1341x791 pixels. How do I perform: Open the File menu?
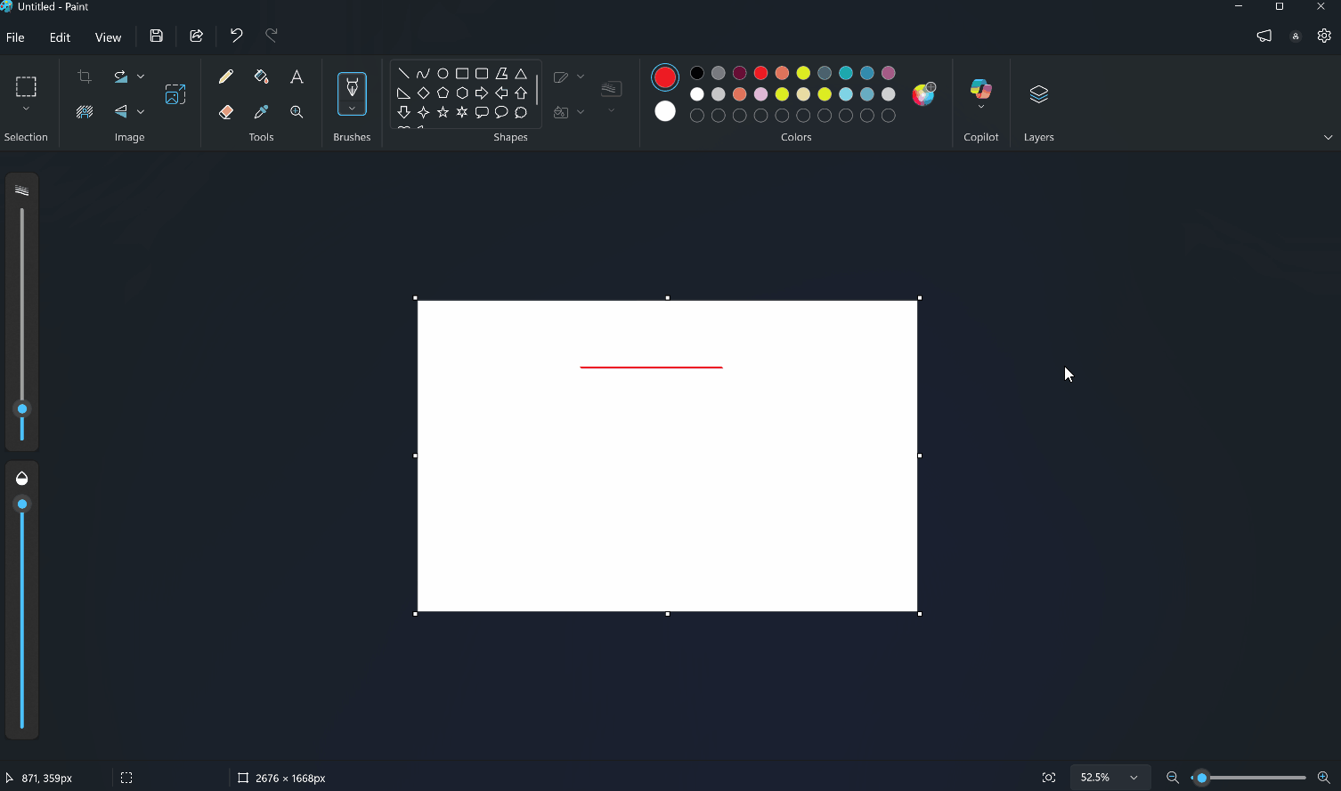pos(15,37)
